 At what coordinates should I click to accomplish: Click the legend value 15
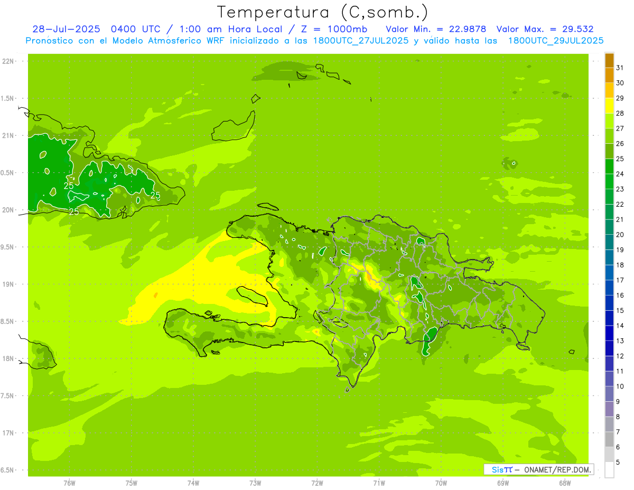point(620,310)
